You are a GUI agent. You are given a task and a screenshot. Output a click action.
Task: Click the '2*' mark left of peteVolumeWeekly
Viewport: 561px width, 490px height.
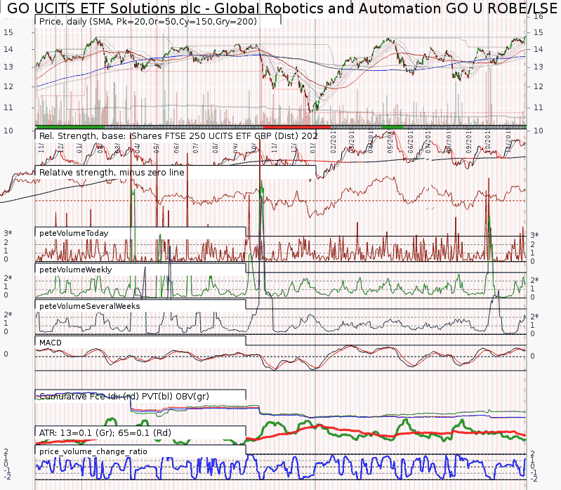[8, 278]
